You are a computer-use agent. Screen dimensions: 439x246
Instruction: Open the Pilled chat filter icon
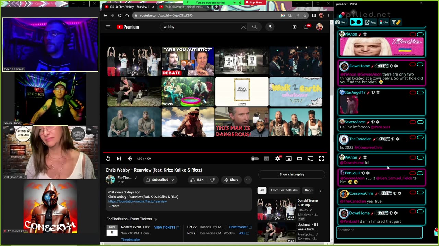(x=396, y=22)
